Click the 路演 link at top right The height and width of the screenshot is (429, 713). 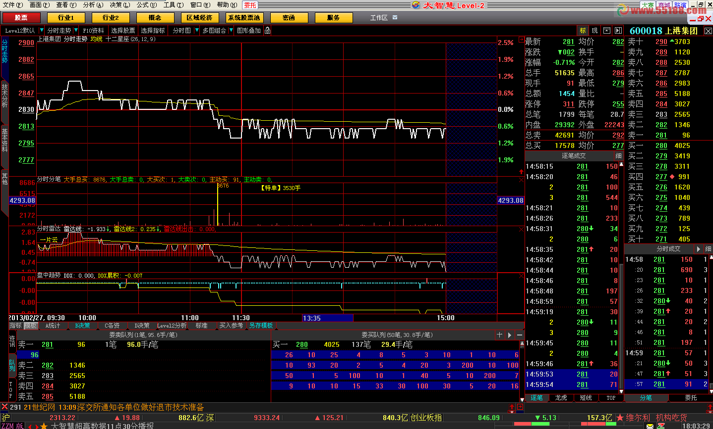click(680, 5)
